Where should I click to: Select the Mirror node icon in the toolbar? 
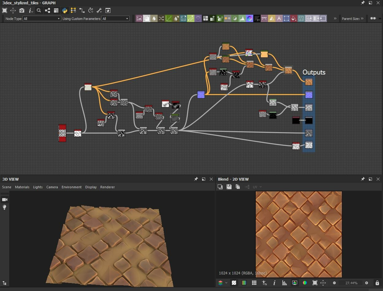[x=272, y=18]
